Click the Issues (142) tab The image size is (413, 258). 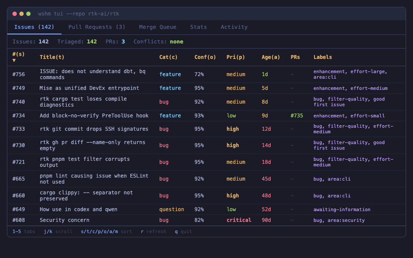coord(34,27)
